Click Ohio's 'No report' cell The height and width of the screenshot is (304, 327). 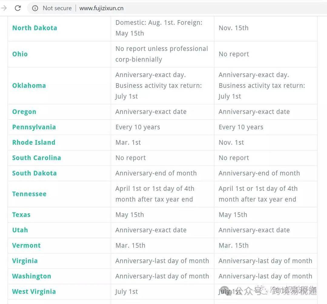[x=266, y=54]
